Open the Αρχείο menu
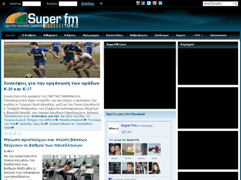 (x=180, y=35)
